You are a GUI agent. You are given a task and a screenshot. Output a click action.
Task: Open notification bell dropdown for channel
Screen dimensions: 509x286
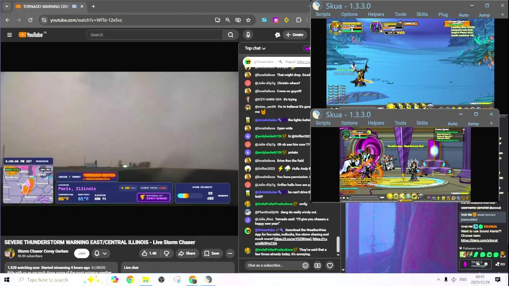(x=100, y=253)
